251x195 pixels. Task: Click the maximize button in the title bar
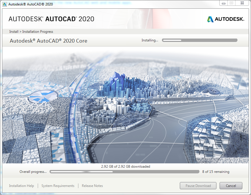pyautogui.click(x=231, y=3)
